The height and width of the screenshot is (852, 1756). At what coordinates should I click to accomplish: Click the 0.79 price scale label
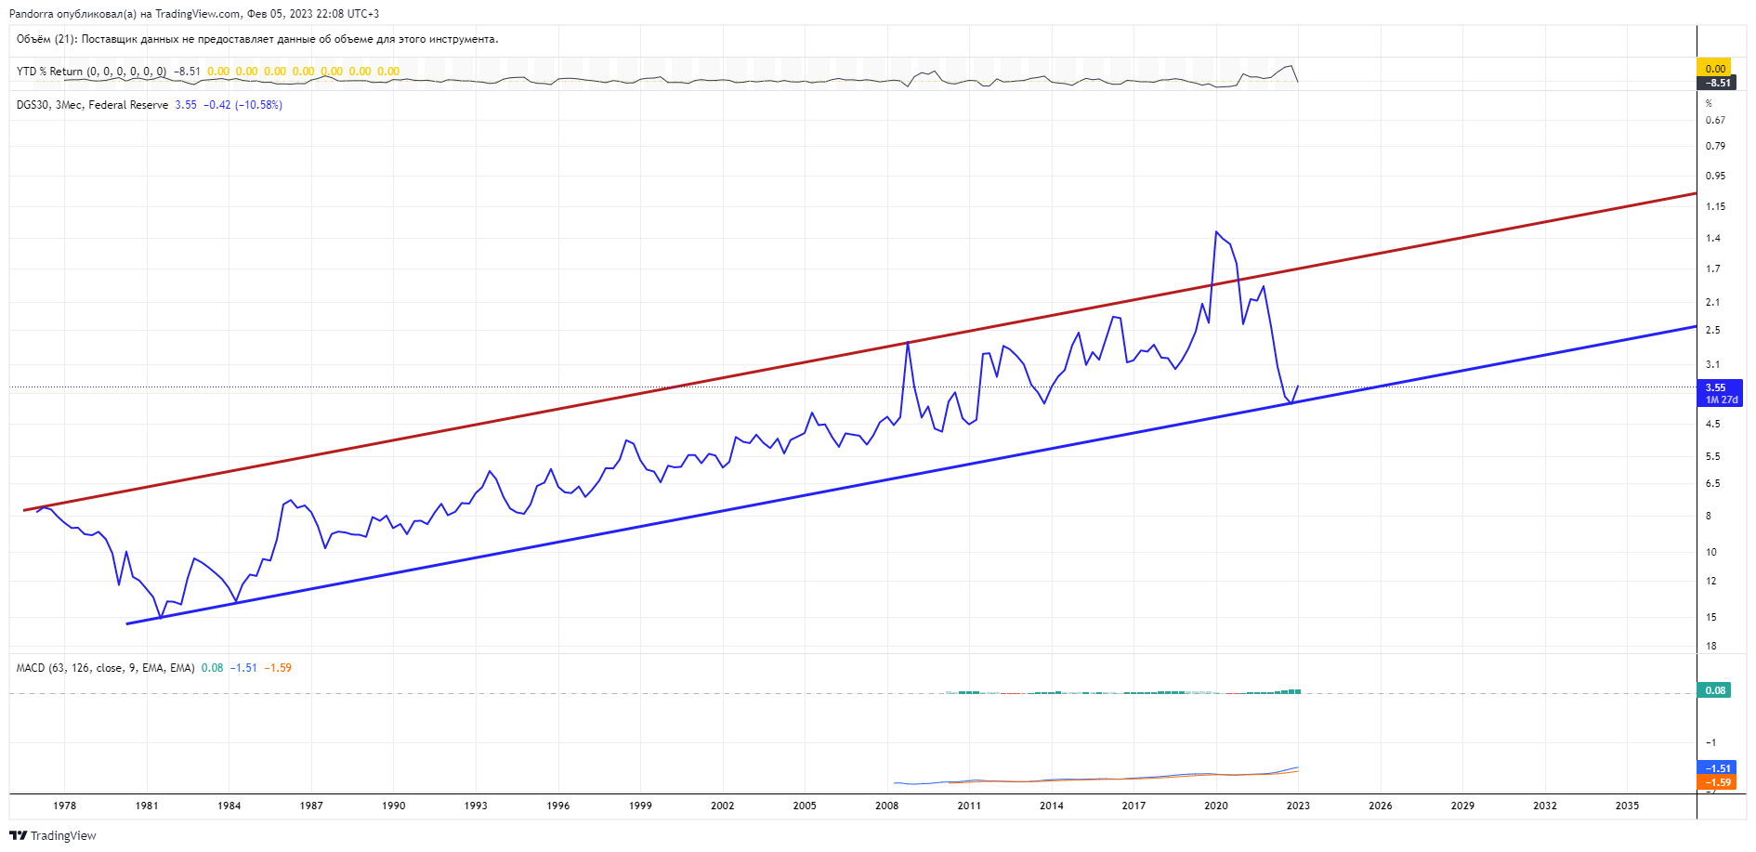1715,146
